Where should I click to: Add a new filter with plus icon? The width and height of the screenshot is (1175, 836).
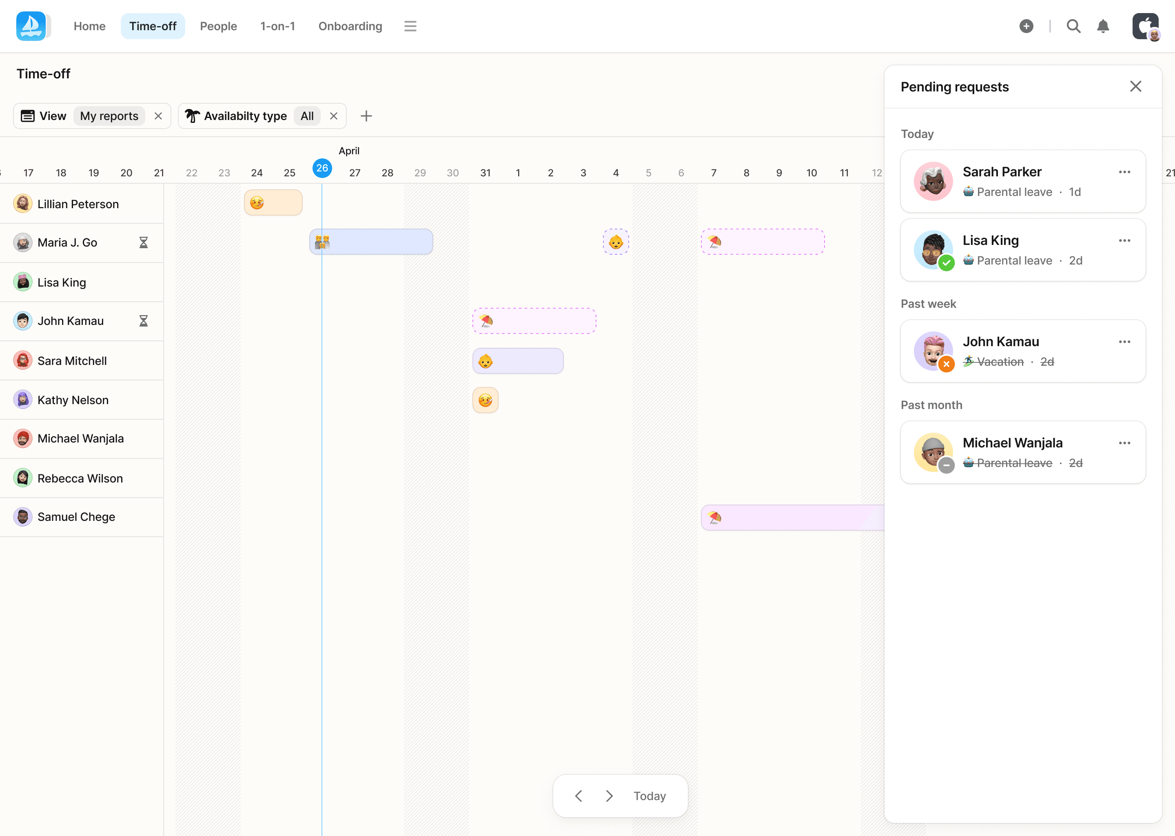click(x=366, y=116)
